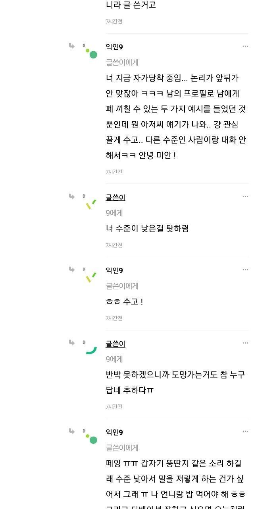The width and height of the screenshot is (254, 509).
Task: Click 글쓴이 username above '반박 못하겠으니까' comment
Action: pos(115,344)
